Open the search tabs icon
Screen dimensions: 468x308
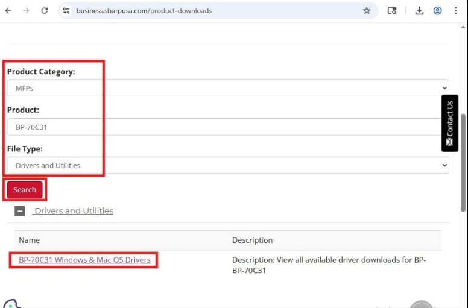392,11
